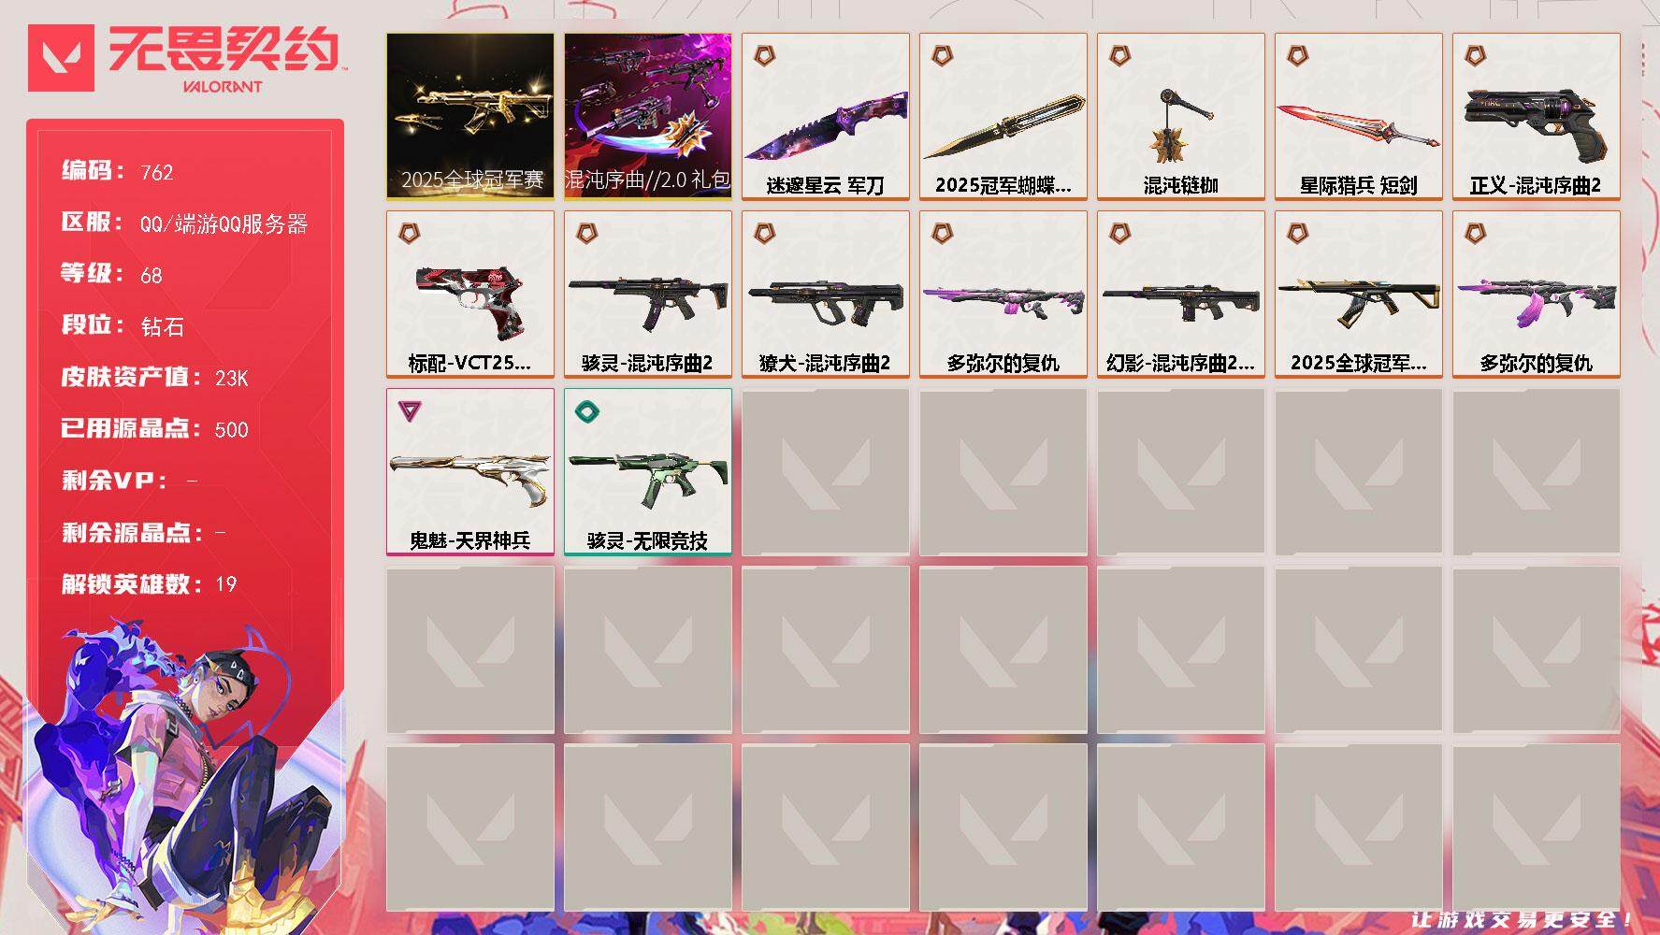Click the tier icon on 迷邃星云 军刀
1660x935 pixels.
pyautogui.click(x=764, y=55)
